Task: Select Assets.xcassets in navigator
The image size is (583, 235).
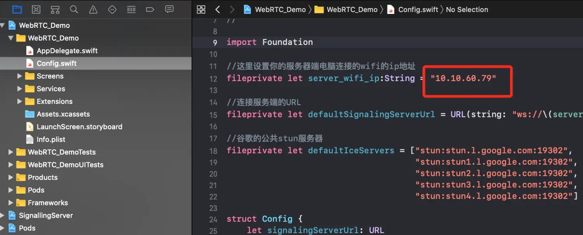Action: 63,114
